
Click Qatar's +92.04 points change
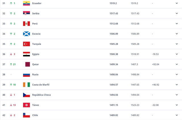[x=156, y=64]
